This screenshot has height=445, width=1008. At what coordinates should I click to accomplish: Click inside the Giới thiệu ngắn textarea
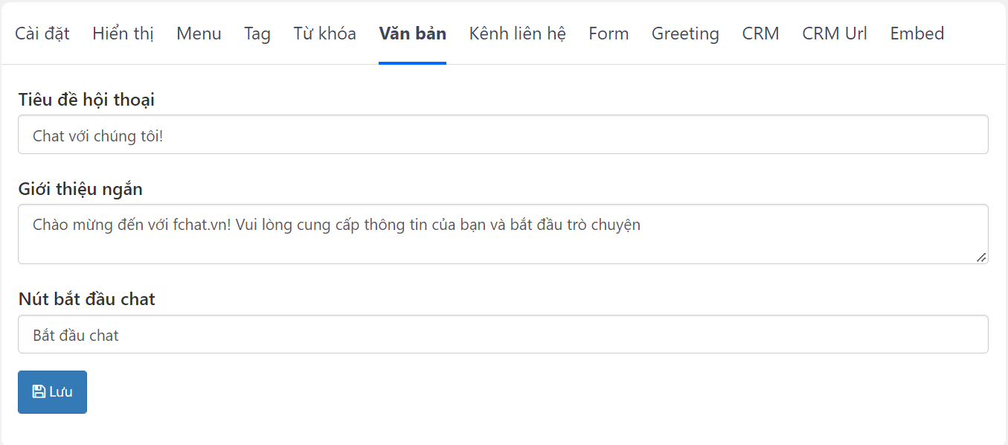pos(503,234)
